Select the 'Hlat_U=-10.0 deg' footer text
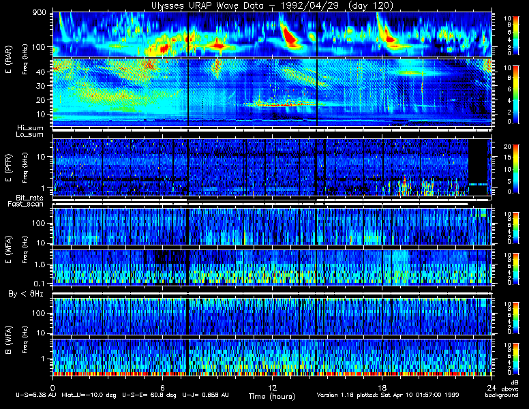The height and width of the screenshot is (409, 529). 89,395
